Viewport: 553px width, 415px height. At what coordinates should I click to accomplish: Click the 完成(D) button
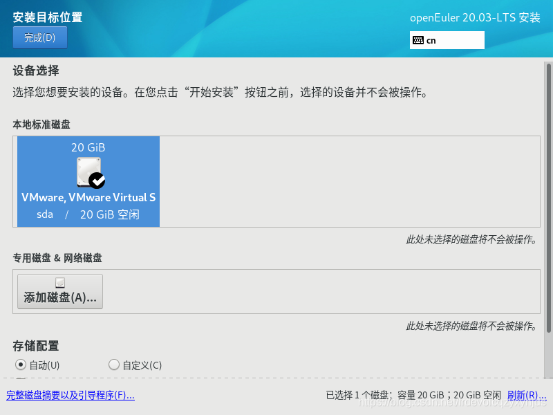click(x=39, y=37)
